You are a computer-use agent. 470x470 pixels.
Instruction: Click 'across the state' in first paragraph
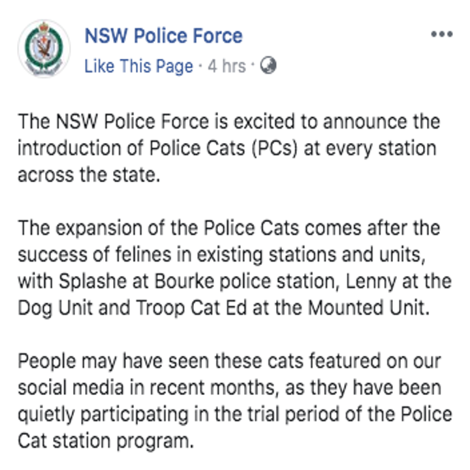pos(87,175)
